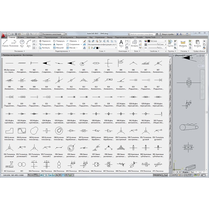209x209 pixels.
Task: Open the Обрезать dropdown arrow
Action: point(78,41)
